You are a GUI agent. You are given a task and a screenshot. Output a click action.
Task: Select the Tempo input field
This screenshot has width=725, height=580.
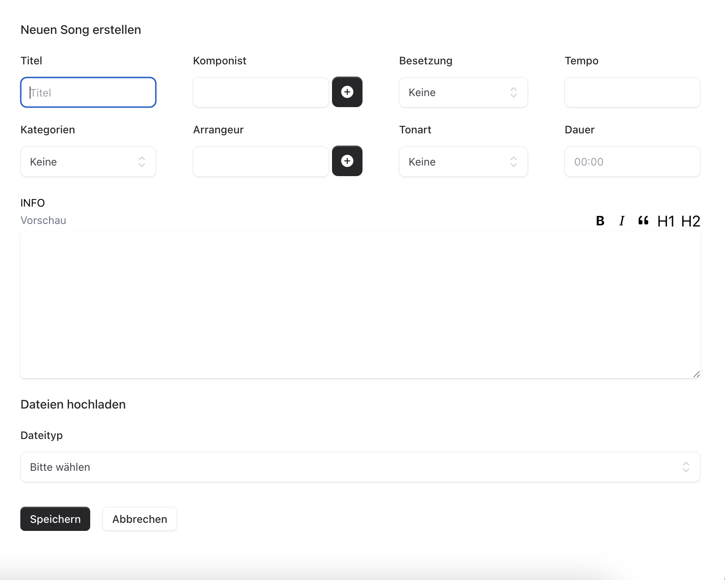pos(632,92)
